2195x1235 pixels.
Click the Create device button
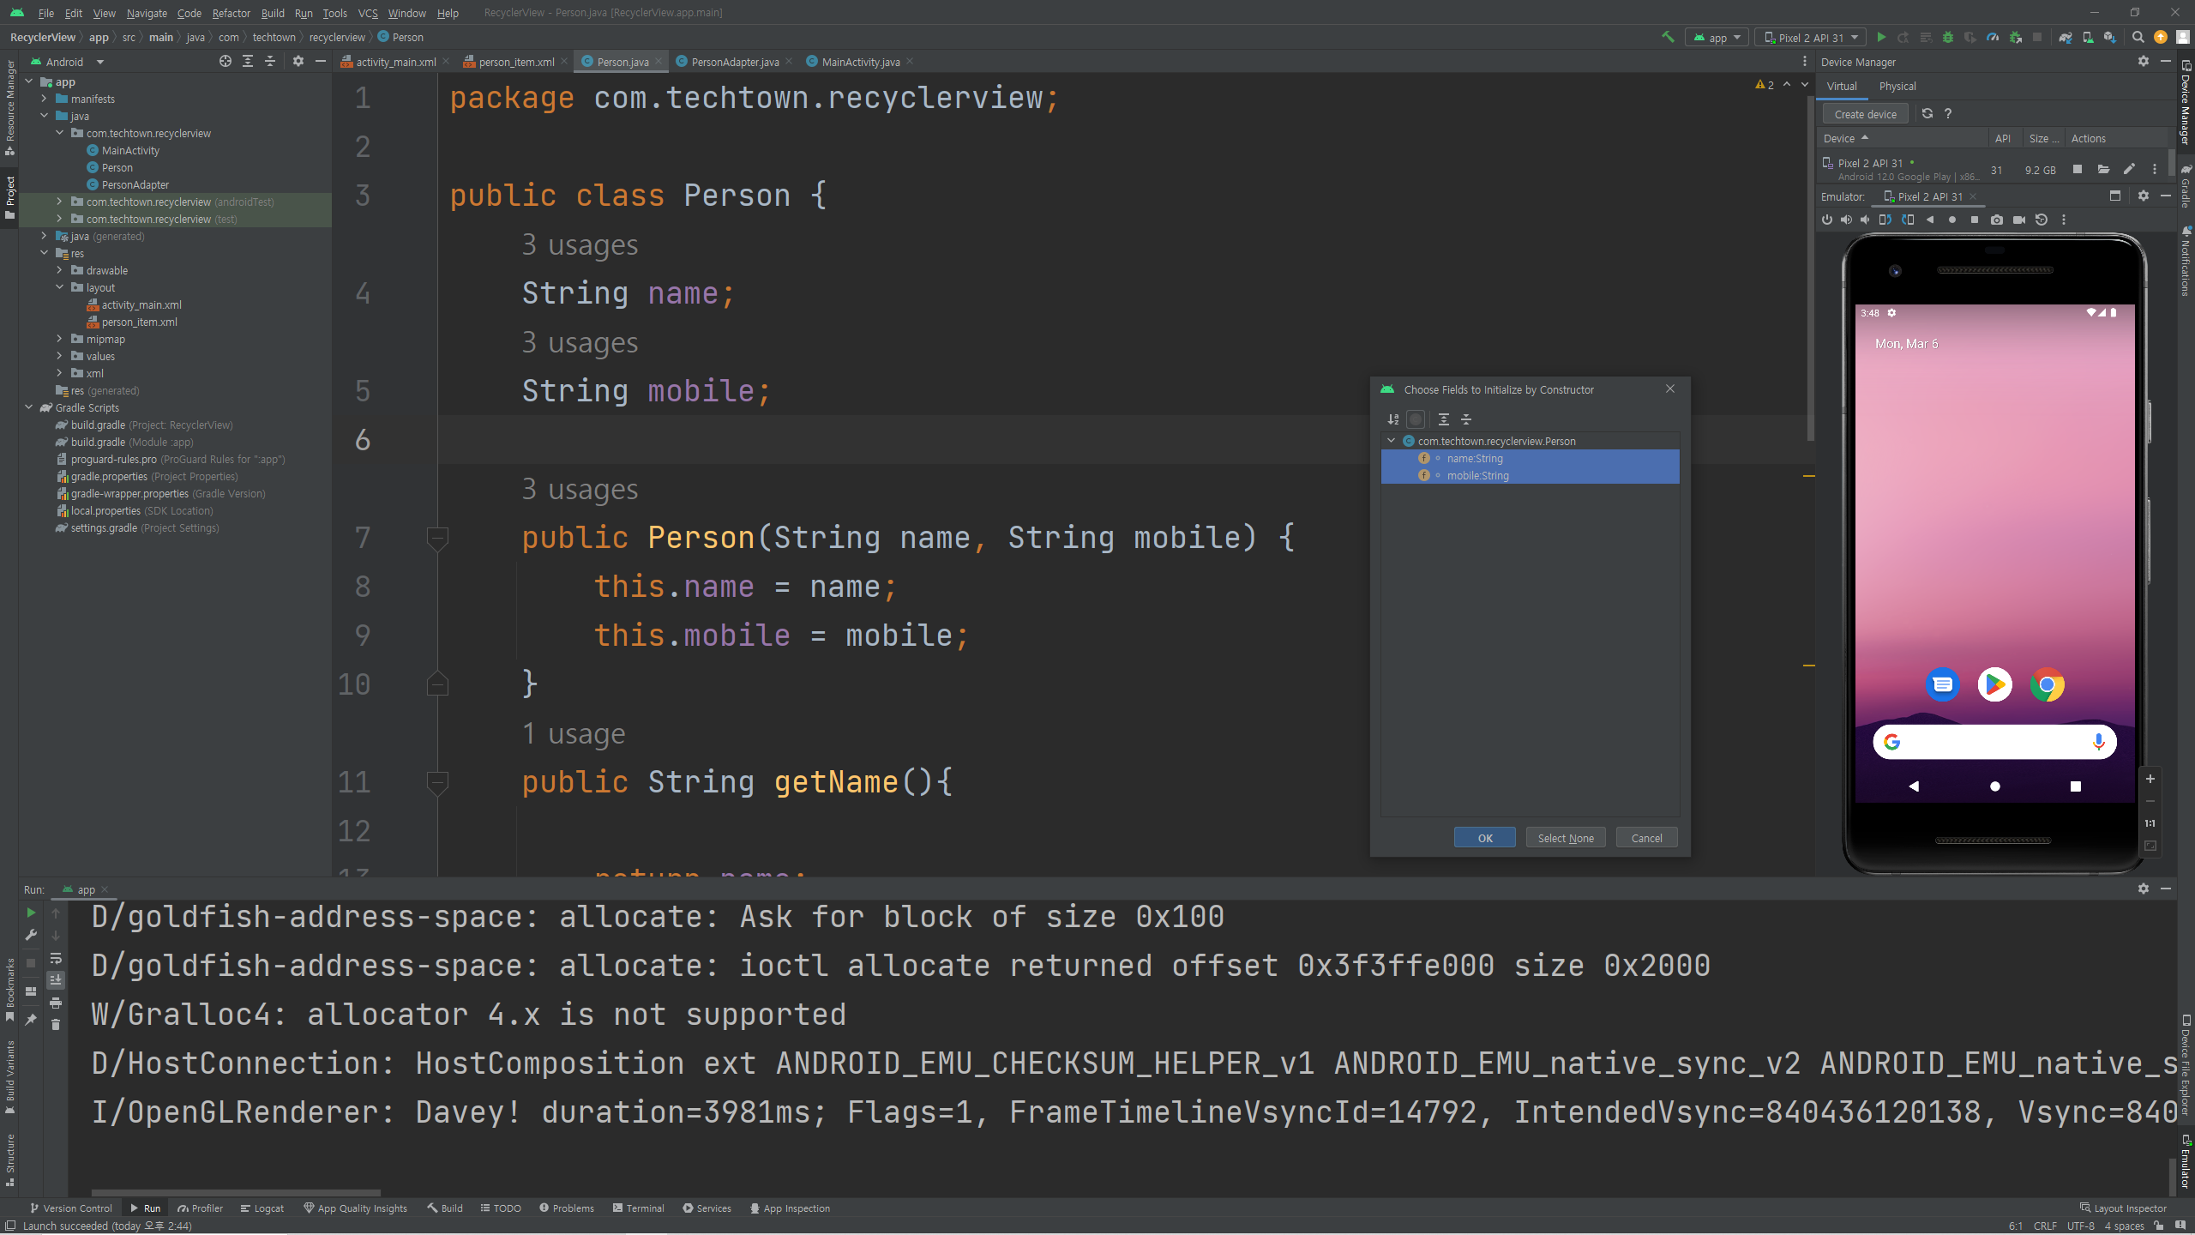(x=1865, y=114)
